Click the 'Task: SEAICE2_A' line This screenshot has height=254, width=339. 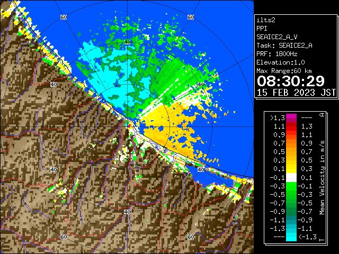click(284, 46)
